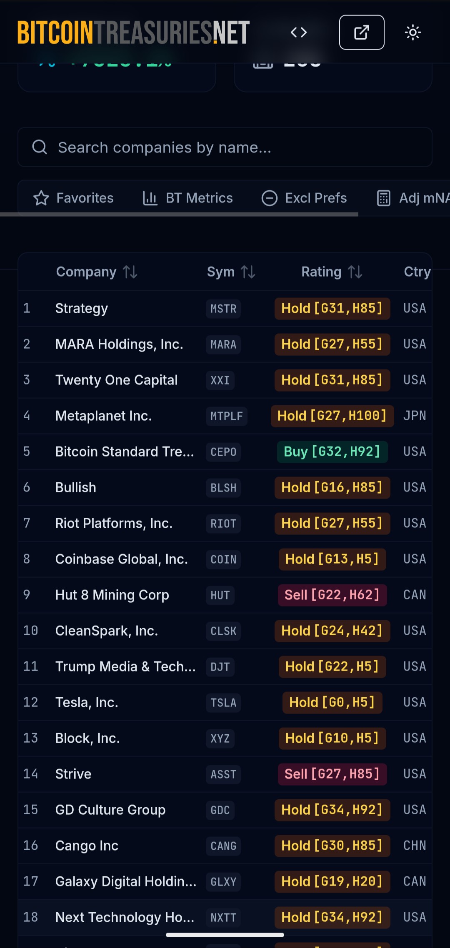Click the BitcoinTreasuries.NET logo
Image resolution: width=450 pixels, height=948 pixels.
(x=133, y=32)
